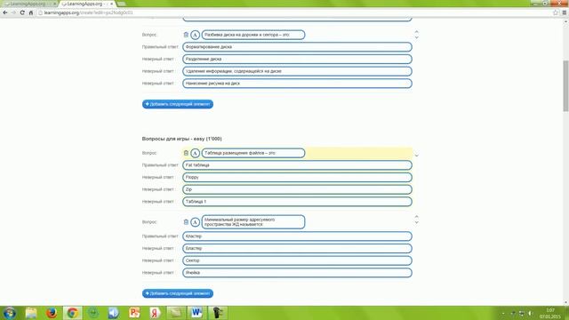Edit wrong answer 'Бластер'
569x320 pixels.
(297, 249)
